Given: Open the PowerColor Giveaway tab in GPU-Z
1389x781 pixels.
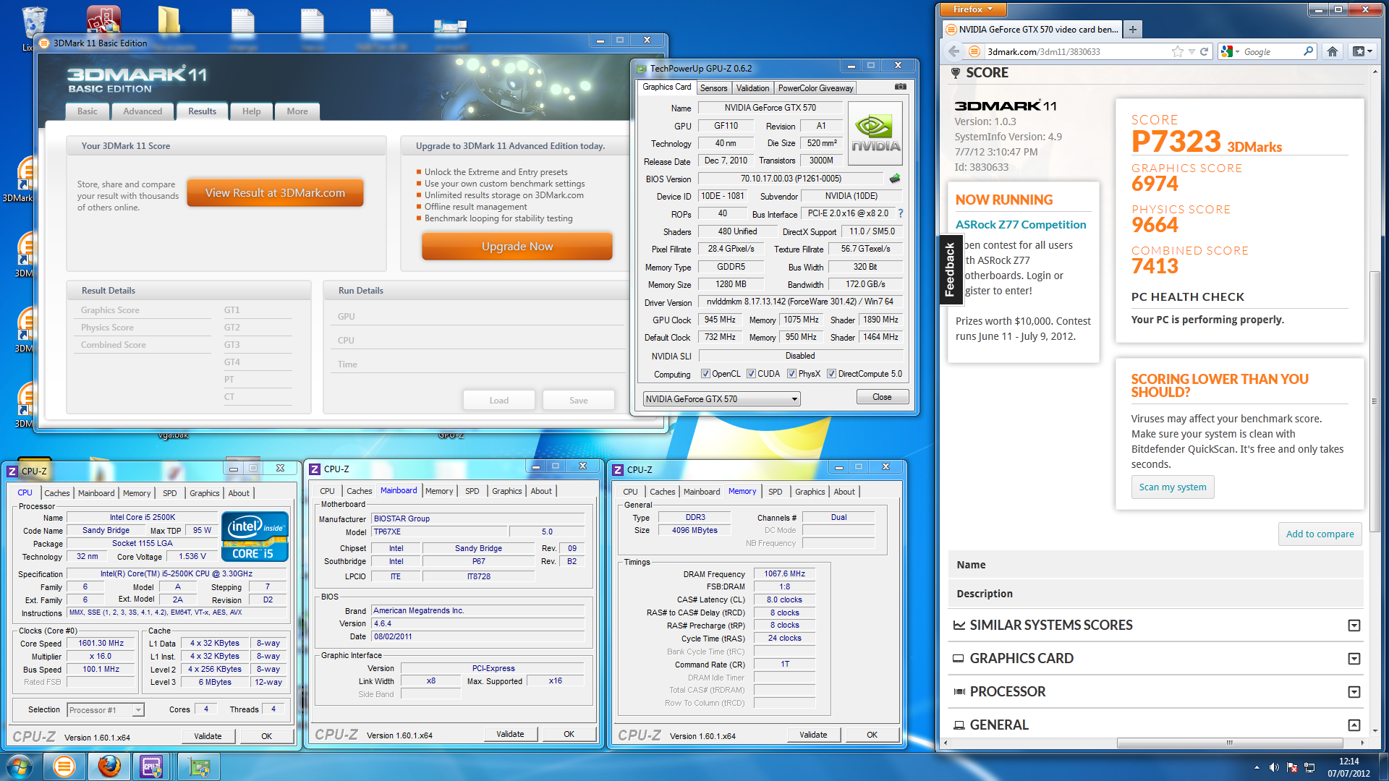Looking at the screenshot, I should pyautogui.click(x=815, y=88).
